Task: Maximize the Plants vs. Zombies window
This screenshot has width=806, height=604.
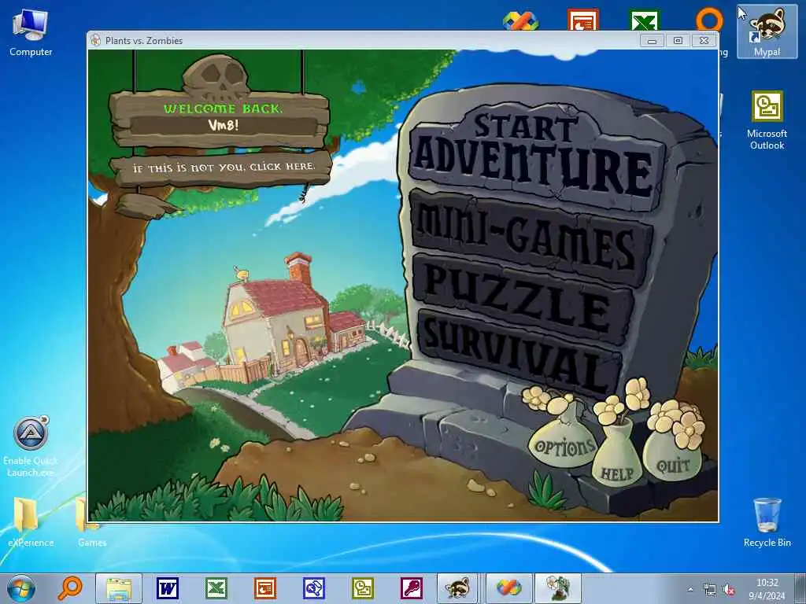Action: pyautogui.click(x=678, y=41)
